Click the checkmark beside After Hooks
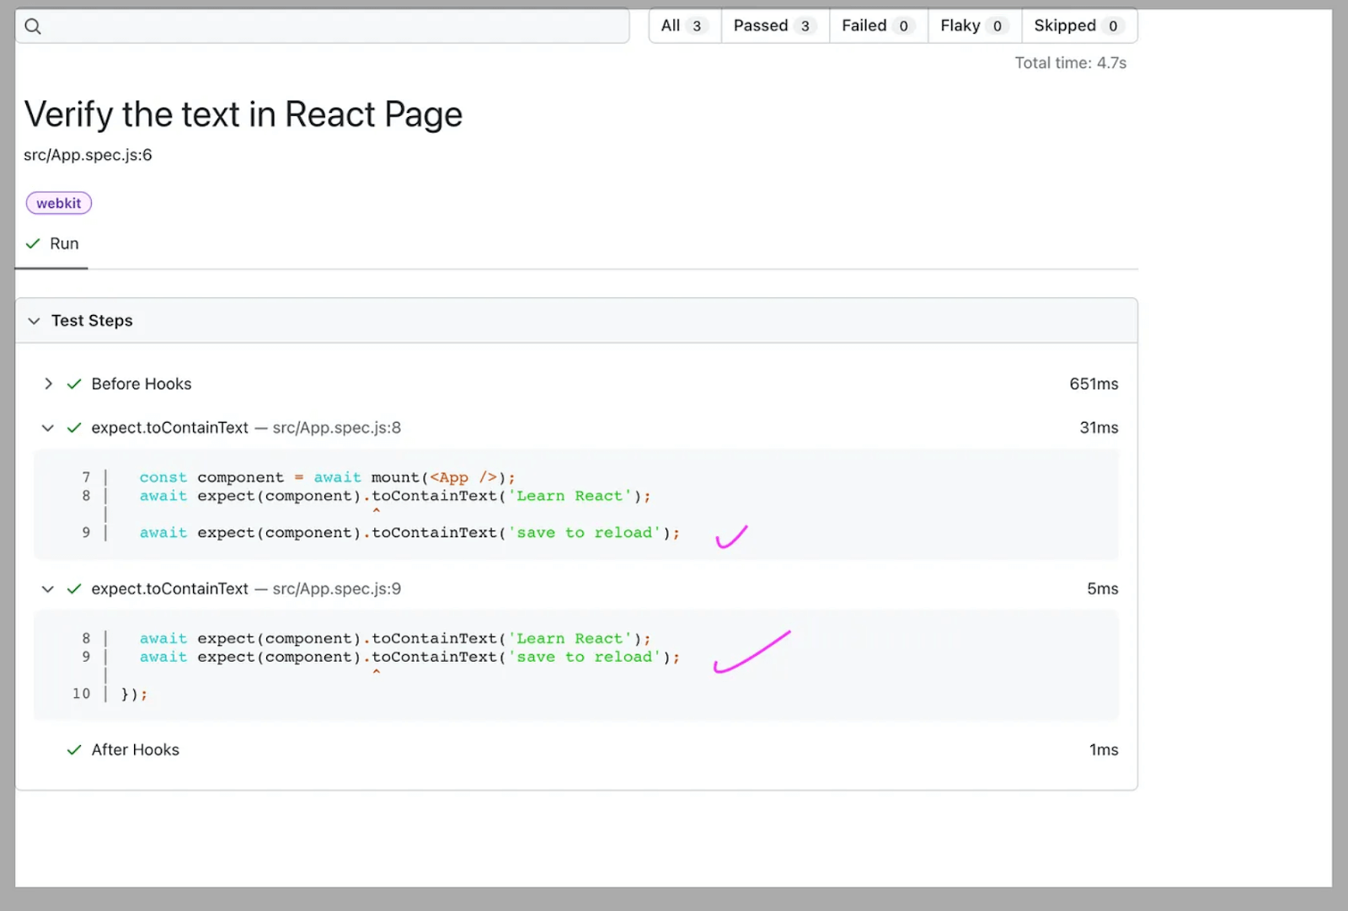Screen dimensions: 1348x911 [x=73, y=749]
